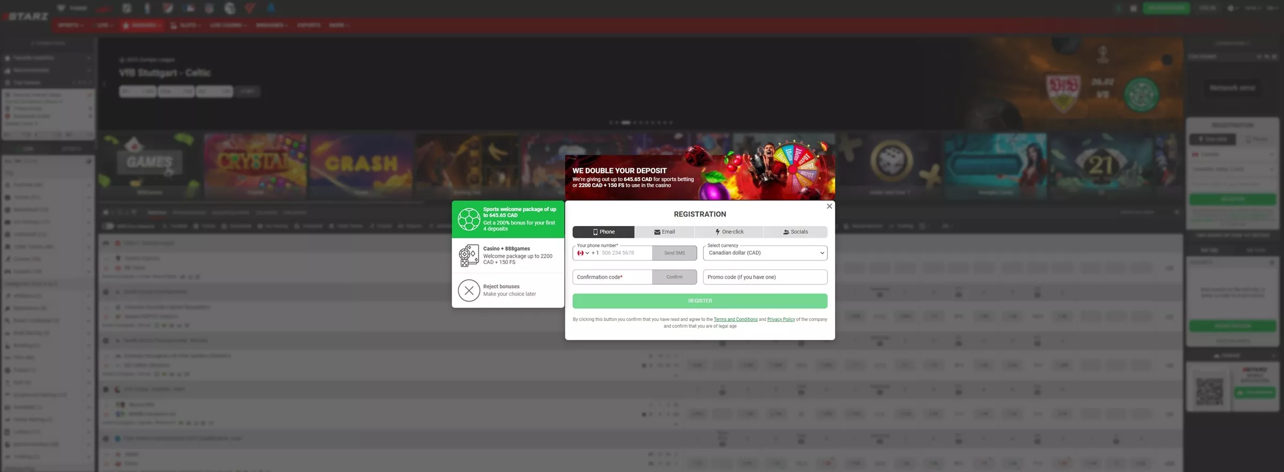Click the Promo code input field
Image resolution: width=1284 pixels, height=472 pixels.
(765, 277)
